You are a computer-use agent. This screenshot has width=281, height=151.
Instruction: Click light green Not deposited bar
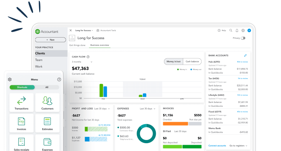tap(173, 147)
